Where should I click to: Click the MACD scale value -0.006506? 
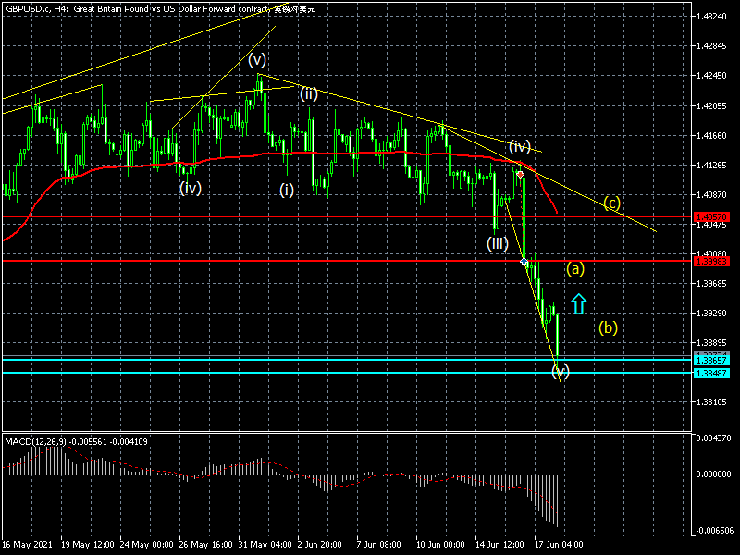click(x=715, y=531)
